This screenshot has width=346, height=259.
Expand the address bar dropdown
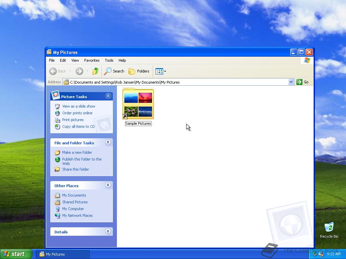click(291, 82)
